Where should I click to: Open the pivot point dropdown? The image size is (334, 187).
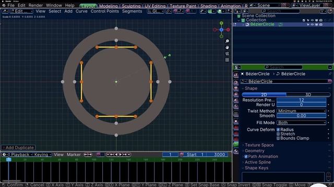(169, 11)
